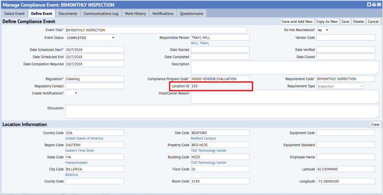Open the Communications Log tab

click(x=101, y=13)
